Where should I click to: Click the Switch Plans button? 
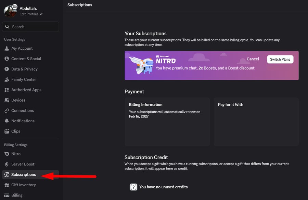click(x=280, y=59)
